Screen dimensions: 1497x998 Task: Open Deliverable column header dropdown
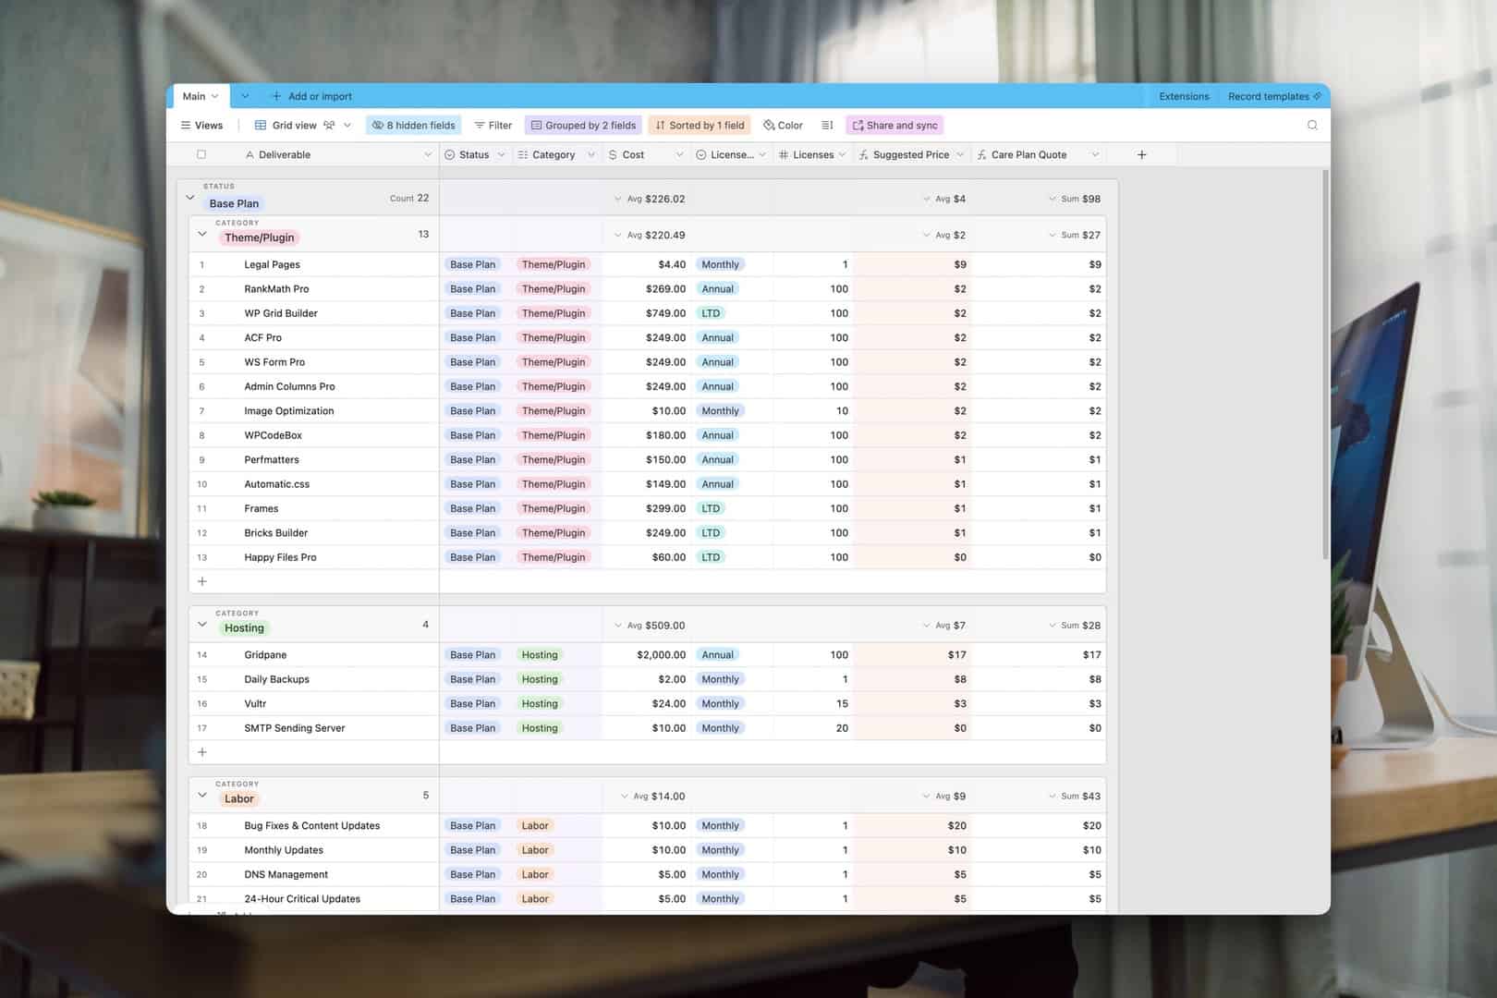click(427, 154)
